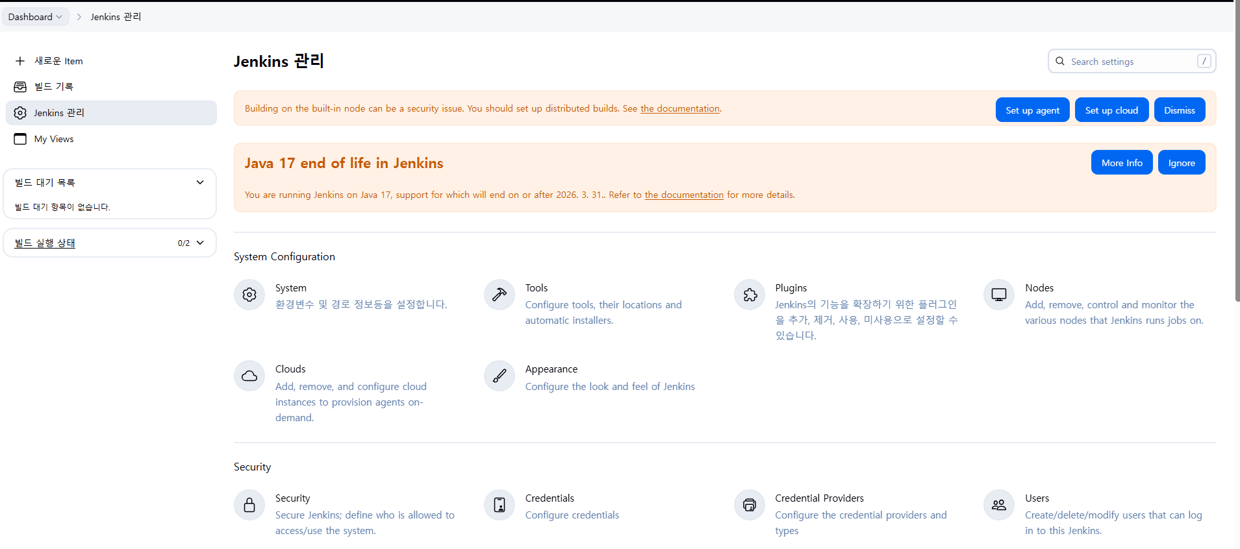Image resolution: width=1240 pixels, height=549 pixels.
Task: Click the Plugins puzzle piece icon
Action: pyautogui.click(x=750, y=295)
